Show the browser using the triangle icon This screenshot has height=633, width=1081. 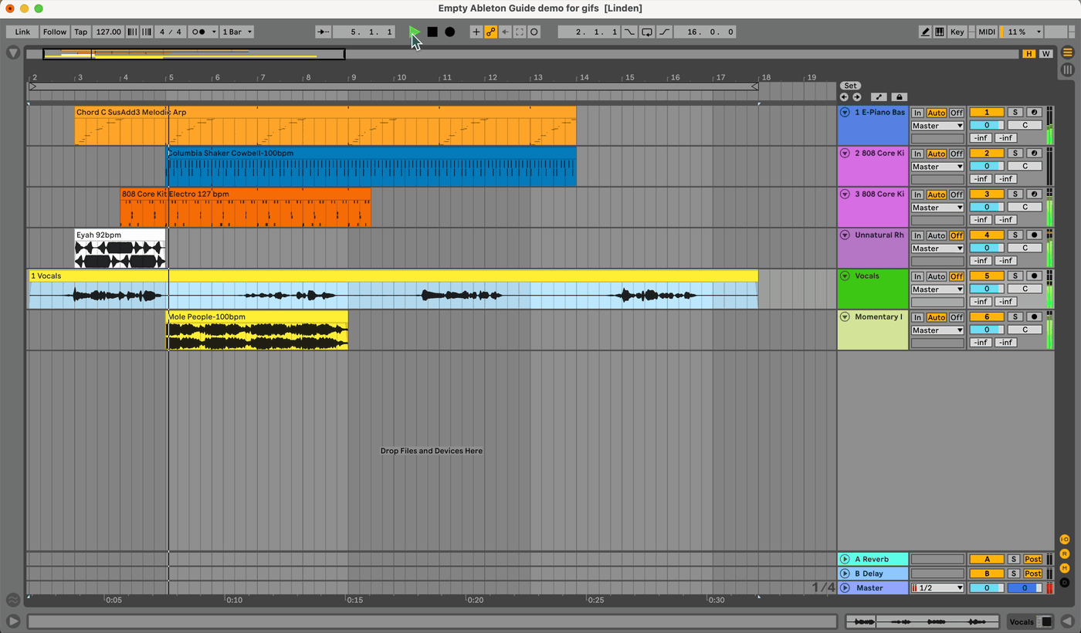click(x=13, y=52)
